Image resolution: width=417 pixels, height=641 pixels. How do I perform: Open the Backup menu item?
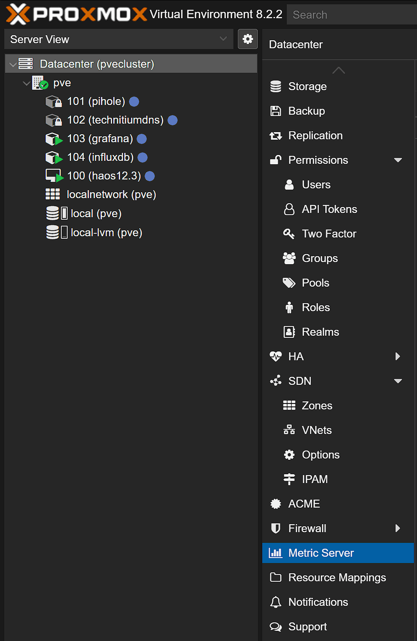pyautogui.click(x=338, y=111)
